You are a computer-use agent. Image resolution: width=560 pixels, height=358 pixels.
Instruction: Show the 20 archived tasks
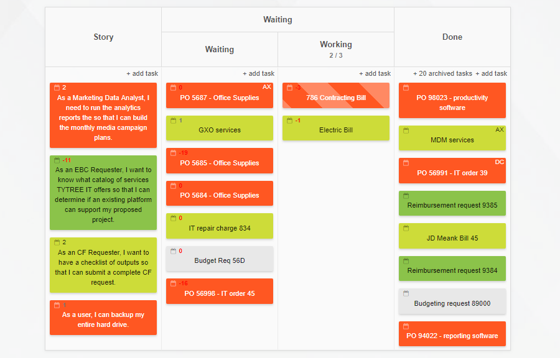point(442,73)
